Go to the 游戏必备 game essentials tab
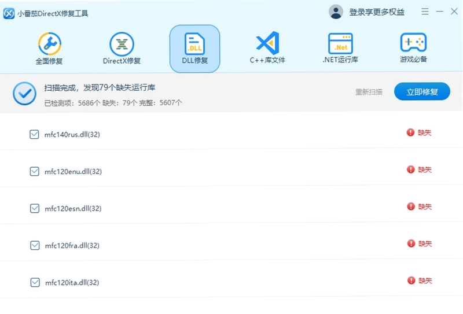 tap(413, 48)
